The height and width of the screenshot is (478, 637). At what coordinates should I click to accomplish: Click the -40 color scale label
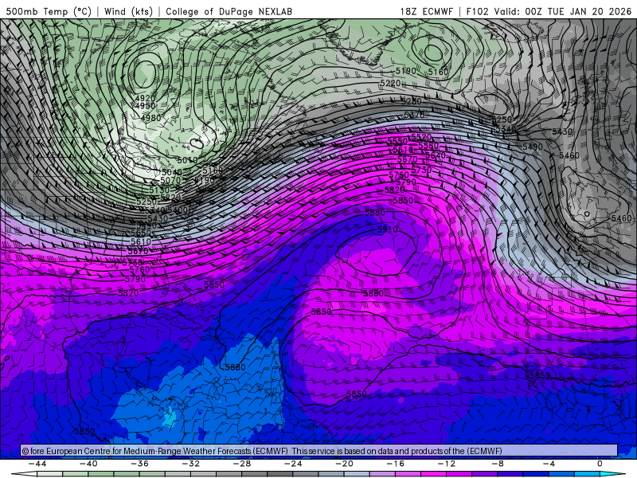88,464
